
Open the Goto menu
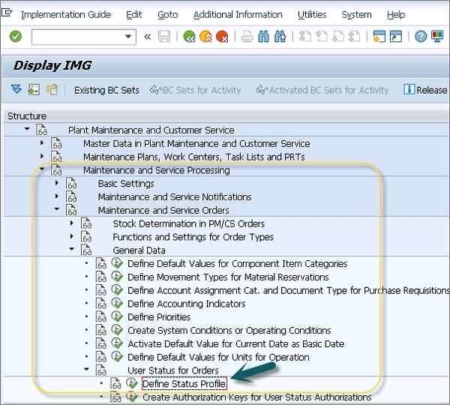(167, 15)
